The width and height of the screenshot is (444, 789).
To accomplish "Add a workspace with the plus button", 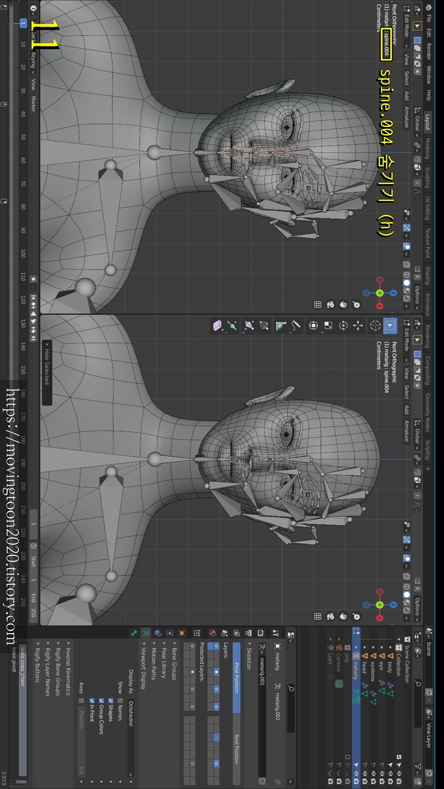I will (428, 468).
